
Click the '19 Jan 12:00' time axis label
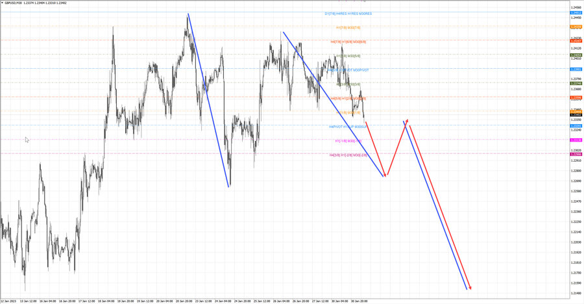pyautogui.click(x=145, y=301)
